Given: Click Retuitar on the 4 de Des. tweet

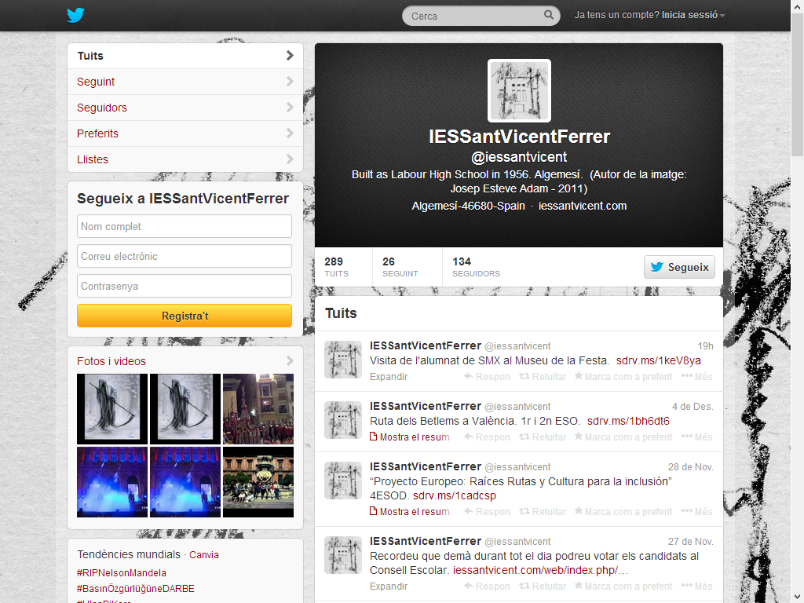Looking at the screenshot, I should 543,437.
